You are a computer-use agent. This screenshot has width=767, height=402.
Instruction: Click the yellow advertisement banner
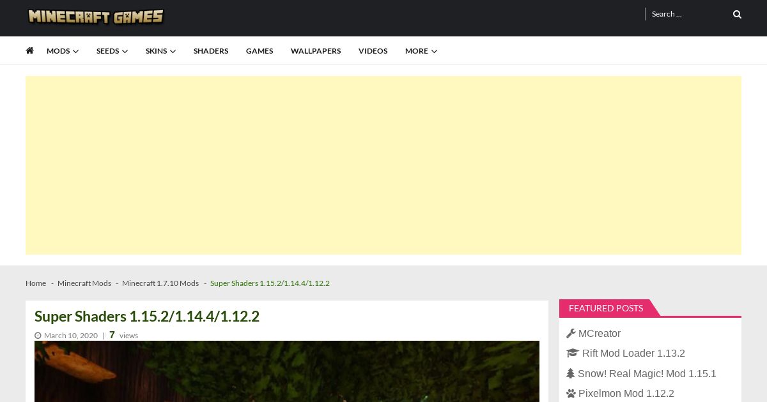383,165
